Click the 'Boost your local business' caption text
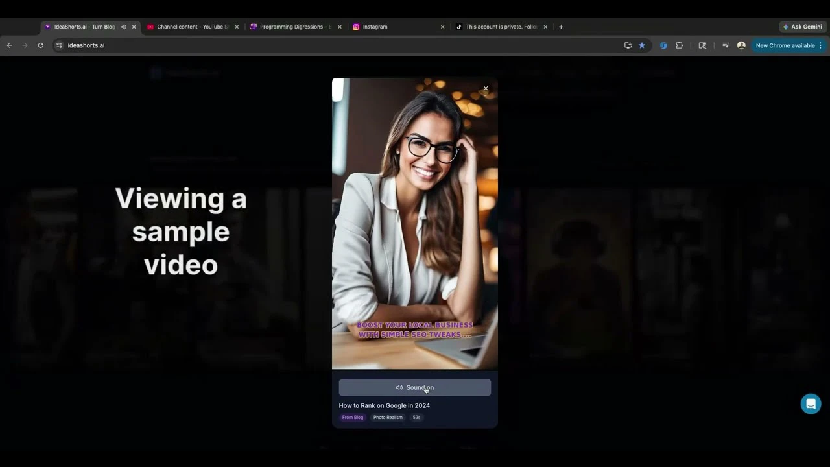This screenshot has width=830, height=467. tap(415, 329)
